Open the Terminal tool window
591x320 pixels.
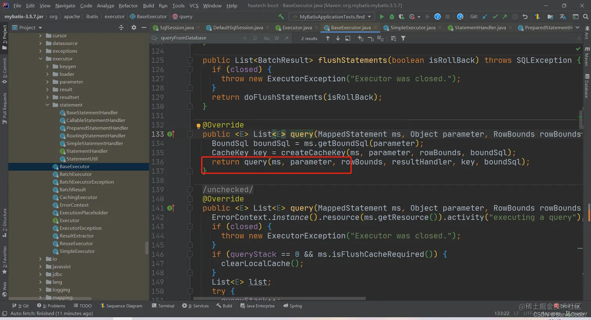pyautogui.click(x=163, y=306)
